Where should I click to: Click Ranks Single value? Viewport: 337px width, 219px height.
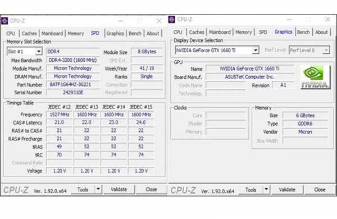147,76
